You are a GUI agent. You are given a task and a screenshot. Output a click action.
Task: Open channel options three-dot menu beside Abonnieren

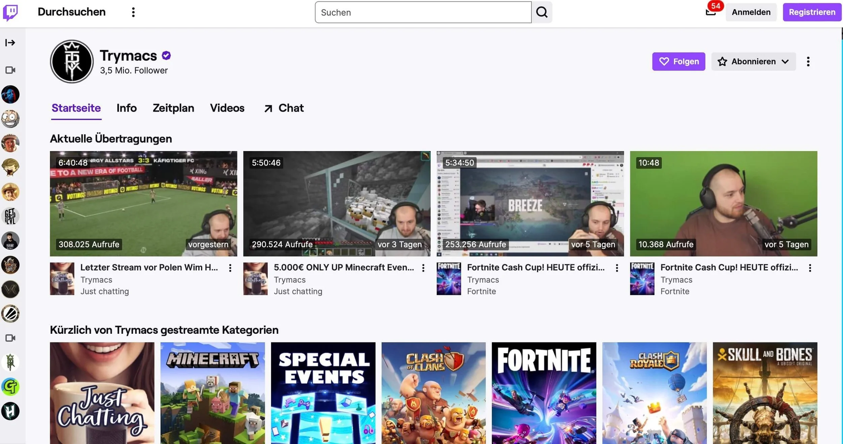coord(808,61)
